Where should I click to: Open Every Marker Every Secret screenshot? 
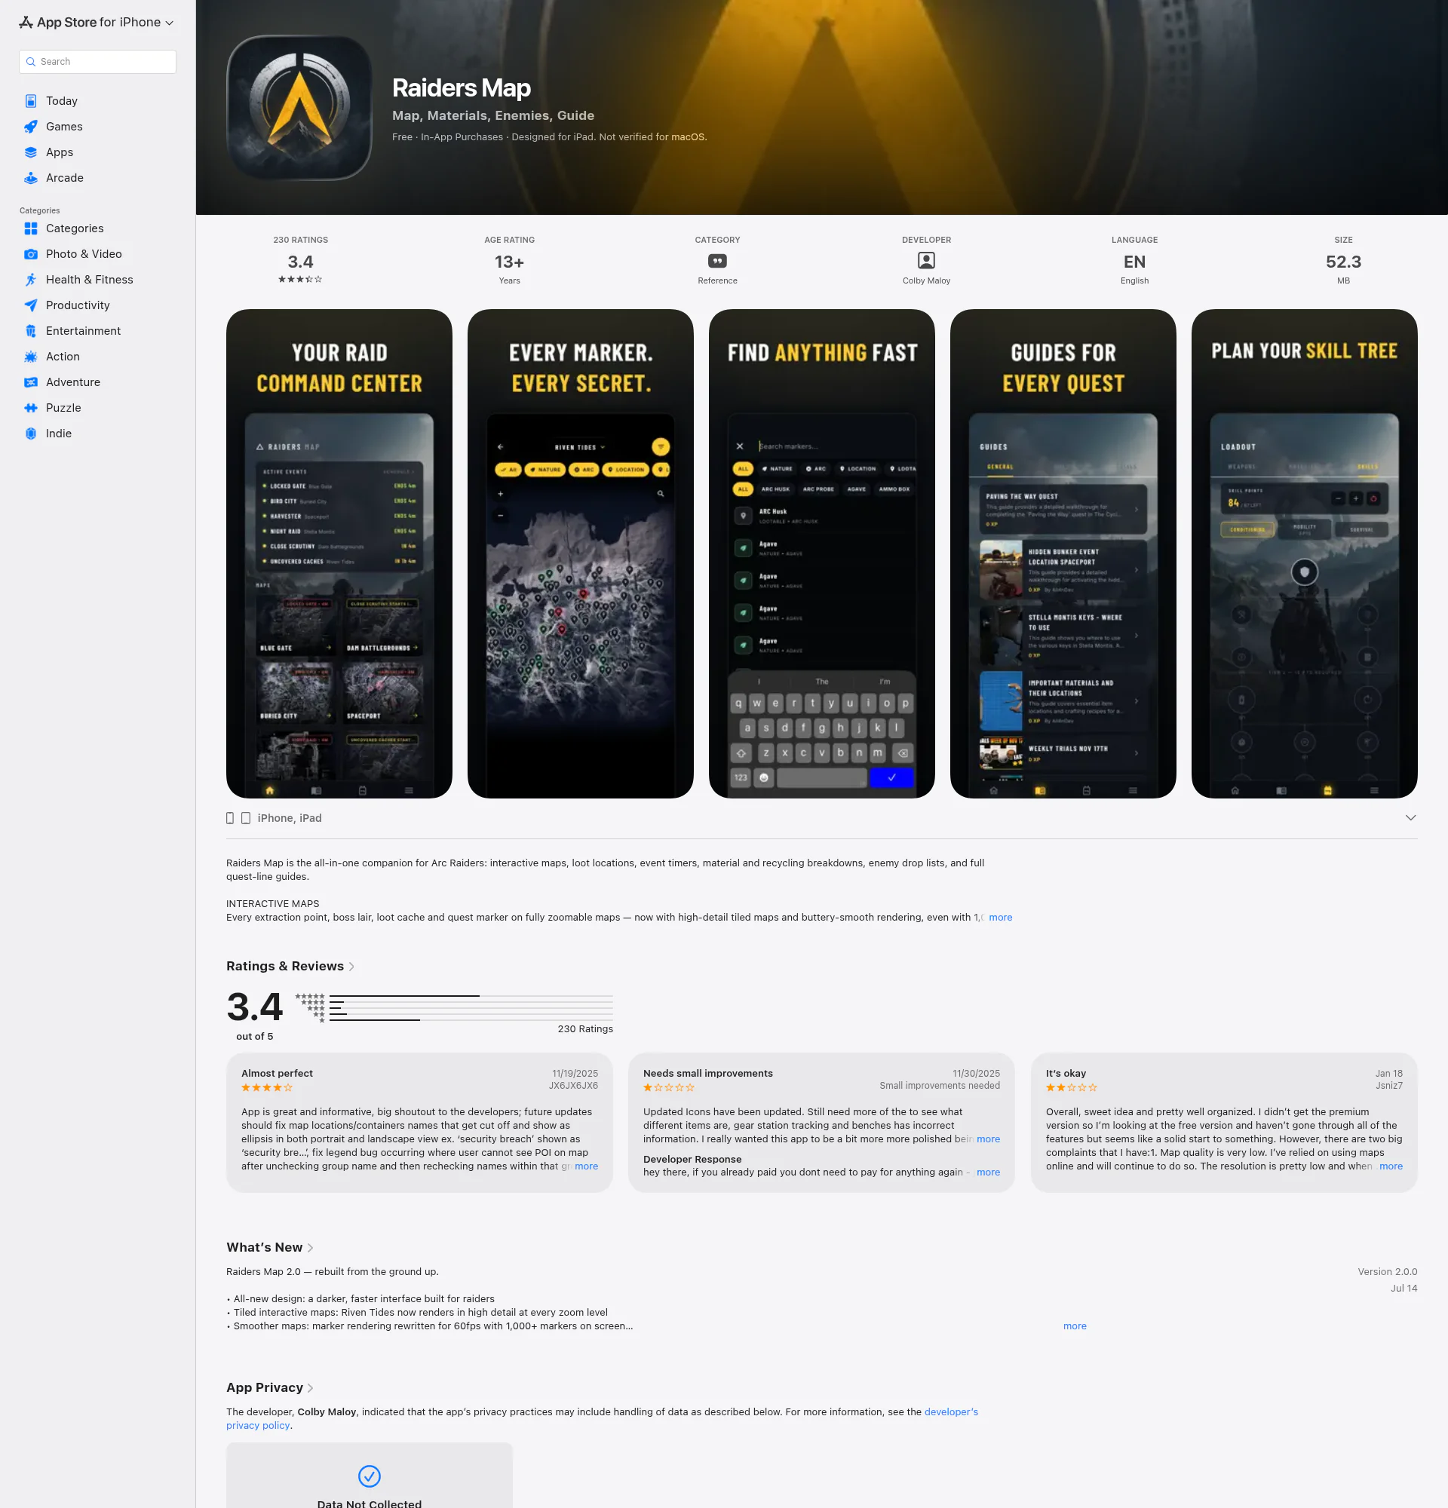[x=580, y=554]
